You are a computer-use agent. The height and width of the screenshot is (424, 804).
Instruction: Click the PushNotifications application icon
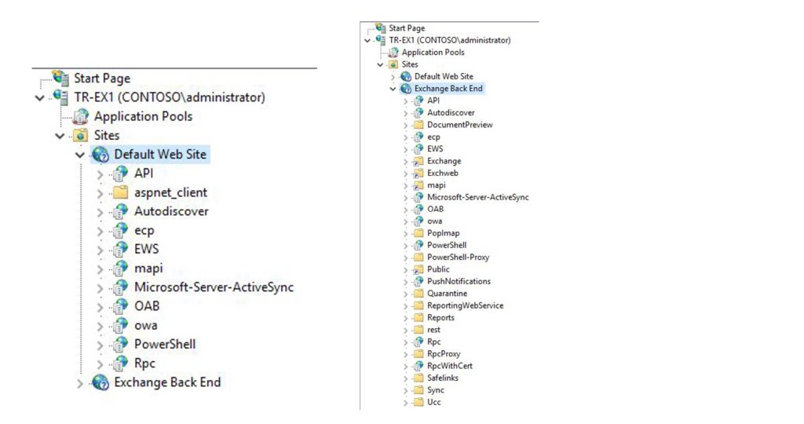pyautogui.click(x=418, y=281)
